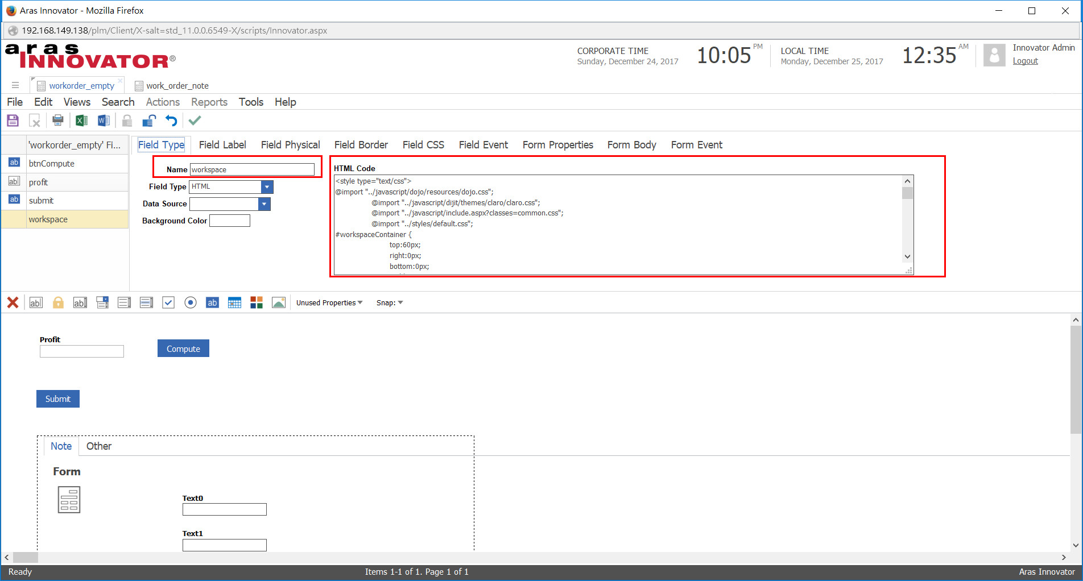Click the grey Lock (claim) icon
Image resolution: width=1083 pixels, height=581 pixels.
click(127, 121)
